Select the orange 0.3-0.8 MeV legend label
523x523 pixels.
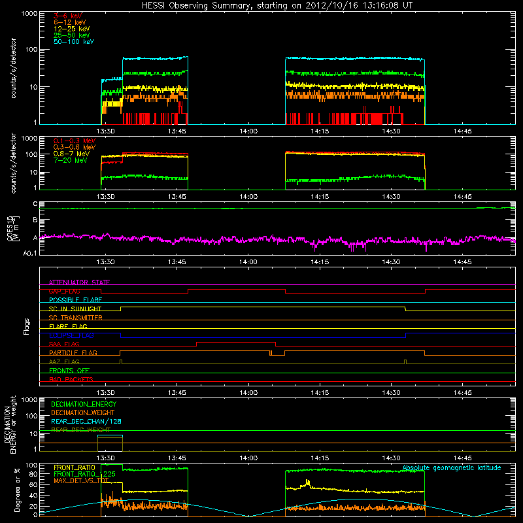click(75, 147)
